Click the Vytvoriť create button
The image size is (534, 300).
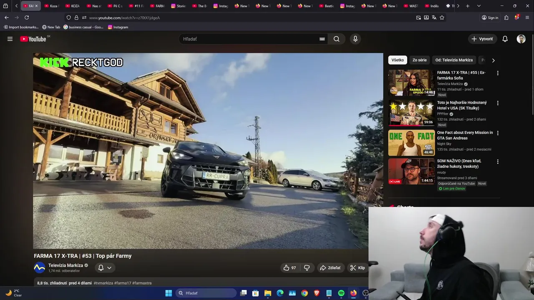(482, 39)
